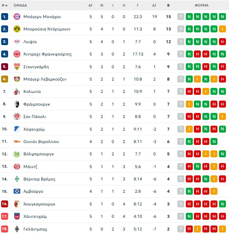Click the Wolfsburg green W logo
Image resolution: width=229 pixels, height=234 pixels.
point(17,154)
